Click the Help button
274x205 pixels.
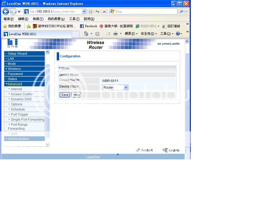(x=76, y=95)
